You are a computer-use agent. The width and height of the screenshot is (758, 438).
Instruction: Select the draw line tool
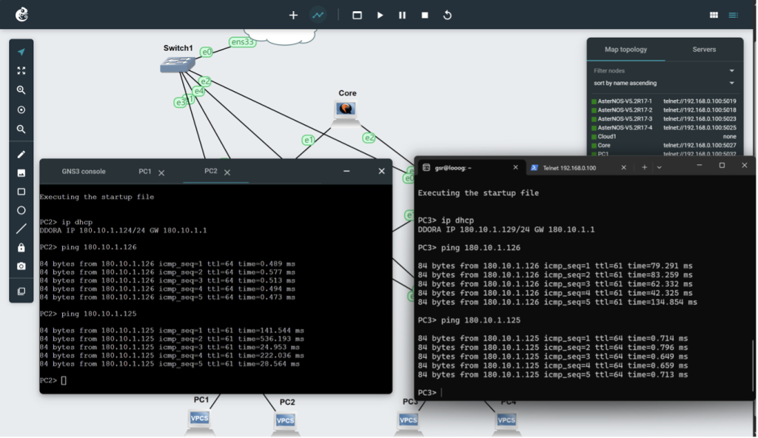[x=21, y=229]
